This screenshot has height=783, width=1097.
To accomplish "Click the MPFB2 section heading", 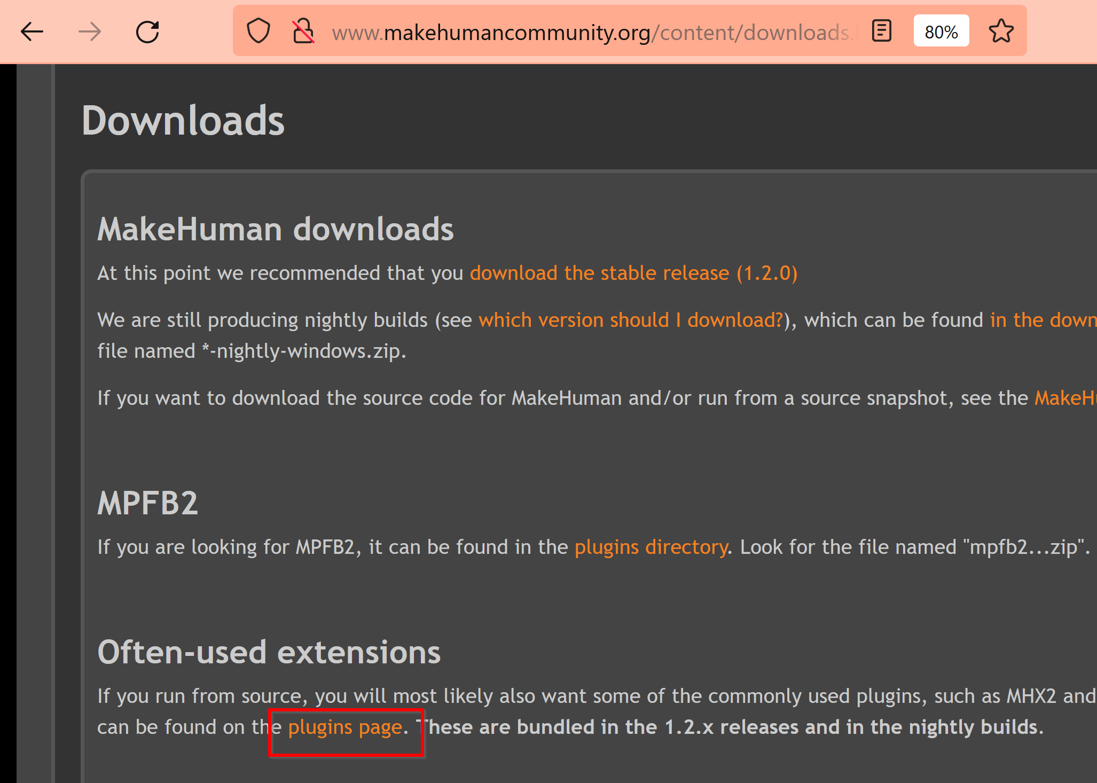I will tap(148, 503).
